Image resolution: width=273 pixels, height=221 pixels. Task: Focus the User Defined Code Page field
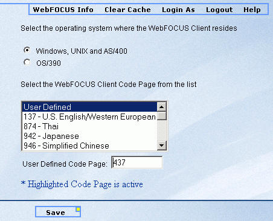click(137, 162)
